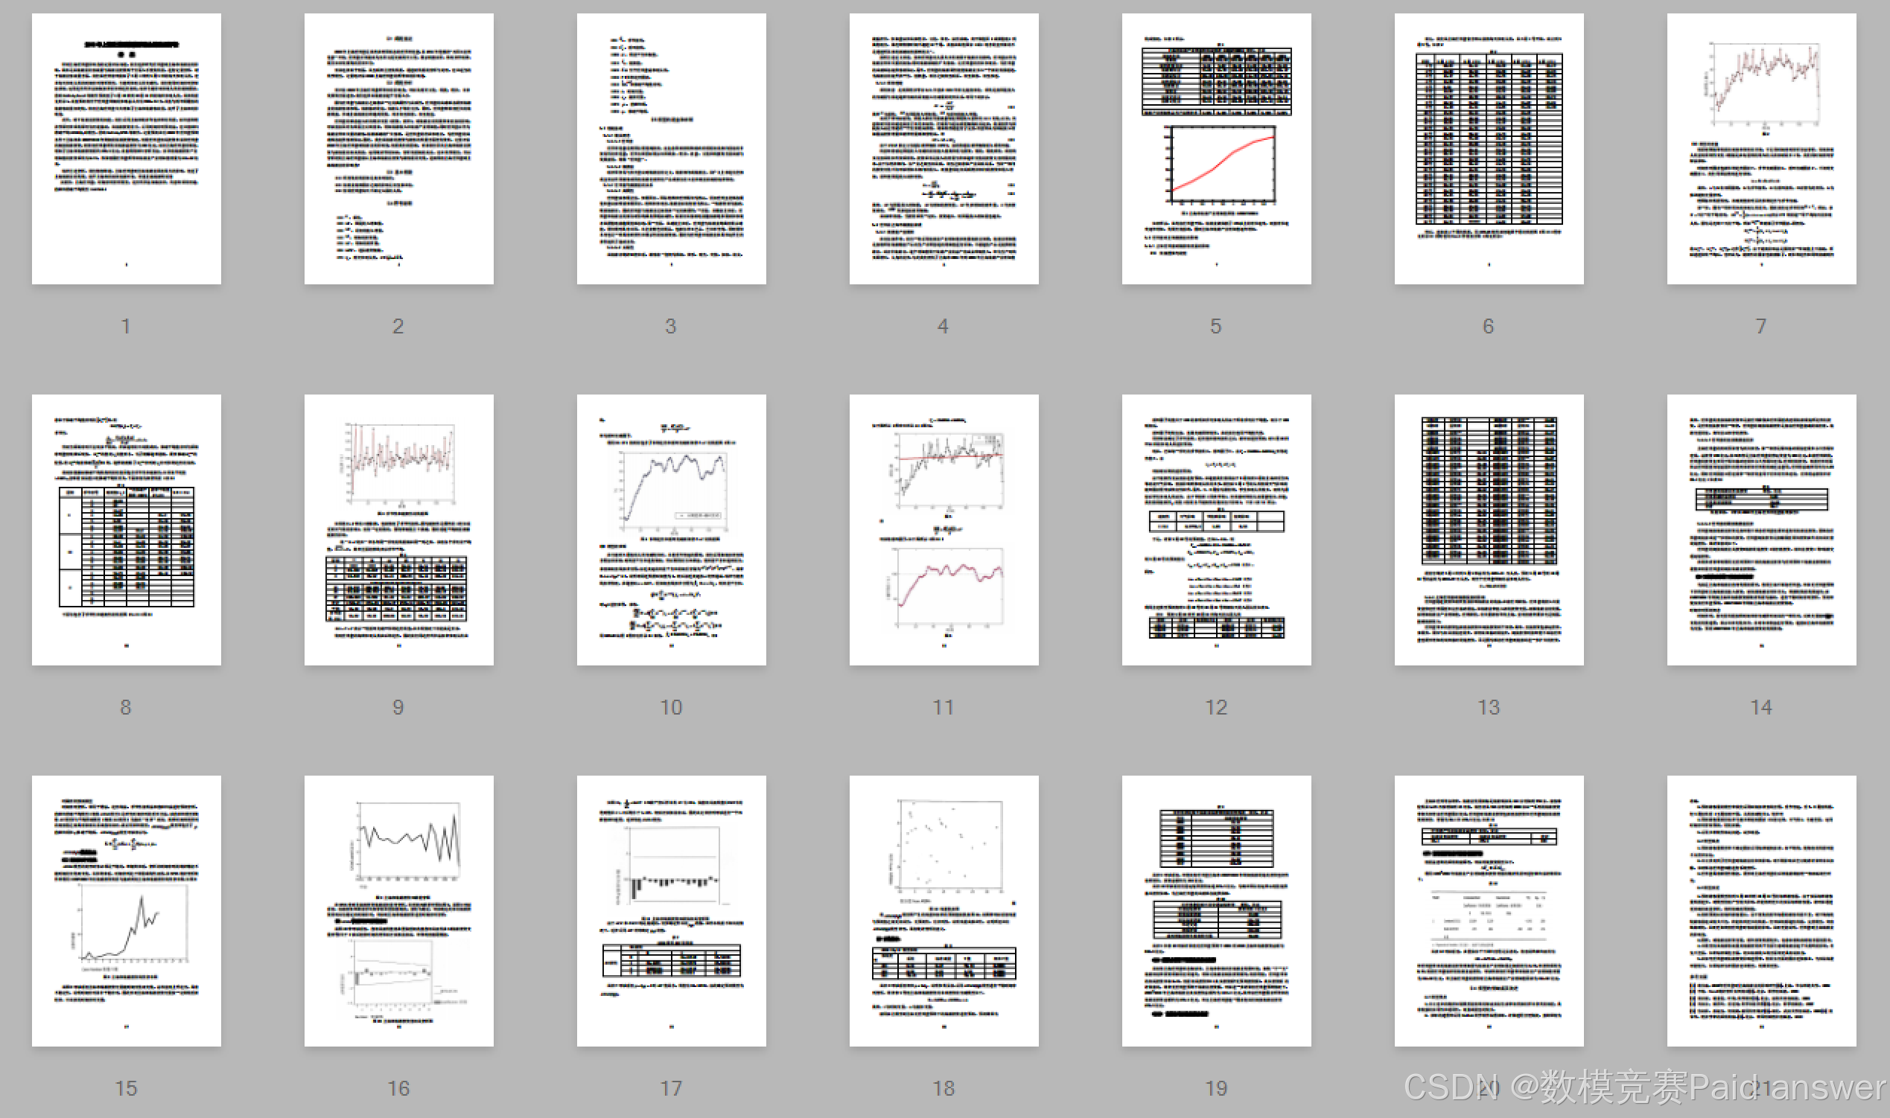Open page 4 thumbnail
Screen dimensions: 1890x1118
[944, 148]
